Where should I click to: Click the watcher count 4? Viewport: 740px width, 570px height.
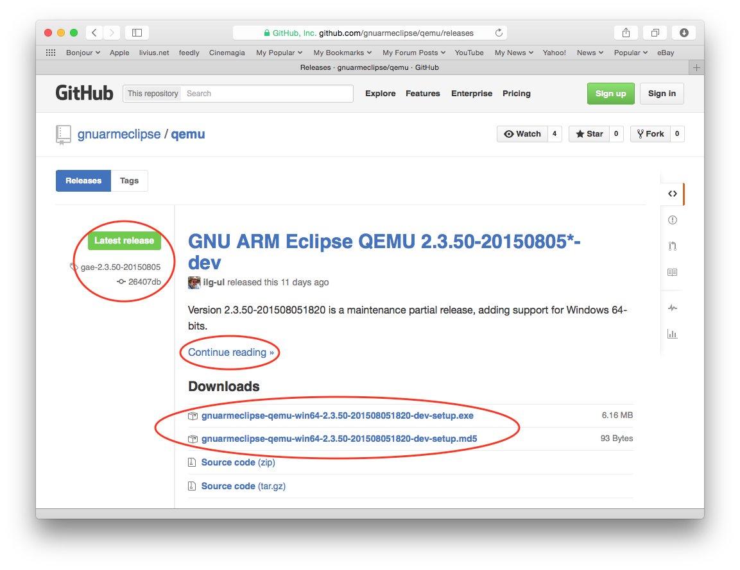(x=555, y=134)
